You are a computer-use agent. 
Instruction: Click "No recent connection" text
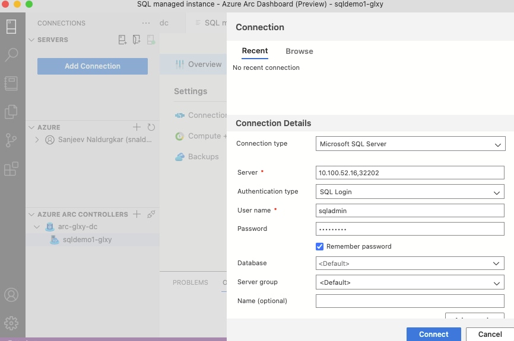tap(266, 67)
